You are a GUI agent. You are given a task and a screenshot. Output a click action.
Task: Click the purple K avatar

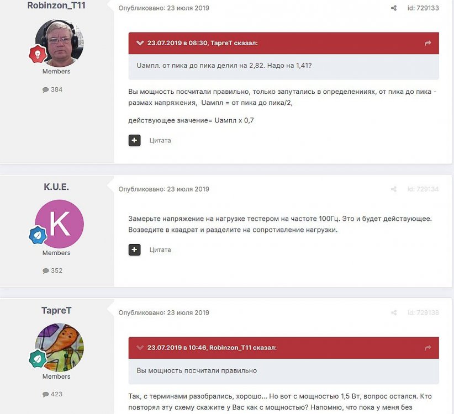point(59,224)
